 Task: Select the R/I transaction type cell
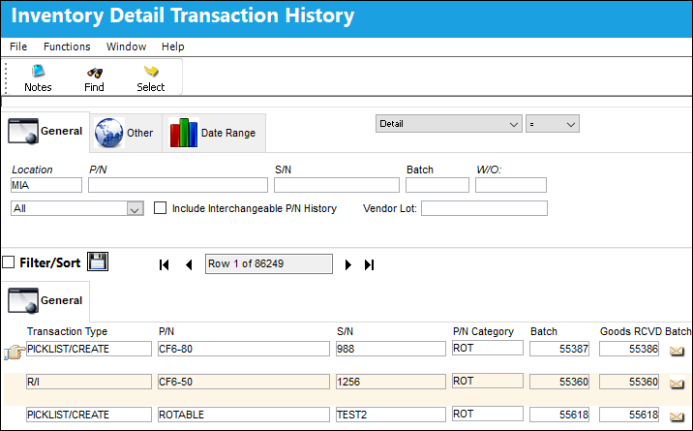[89, 382]
